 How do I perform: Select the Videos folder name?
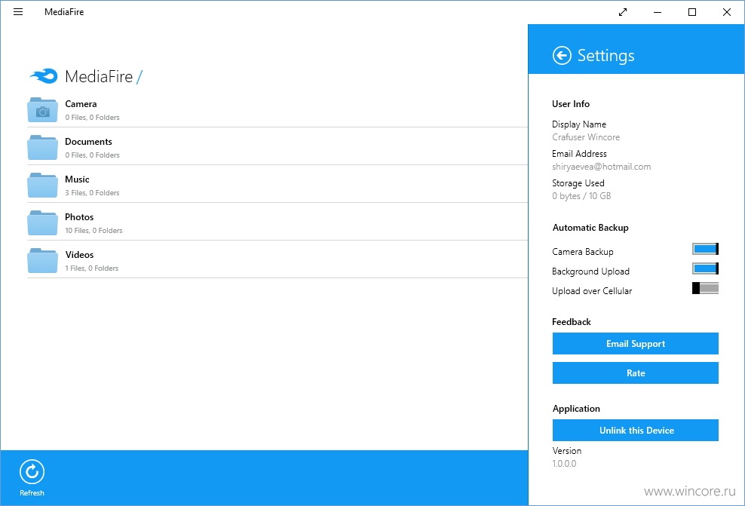coord(79,255)
